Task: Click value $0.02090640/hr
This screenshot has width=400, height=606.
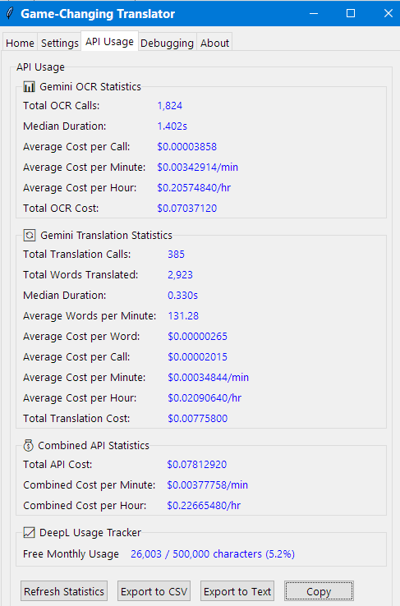Action: click(204, 397)
